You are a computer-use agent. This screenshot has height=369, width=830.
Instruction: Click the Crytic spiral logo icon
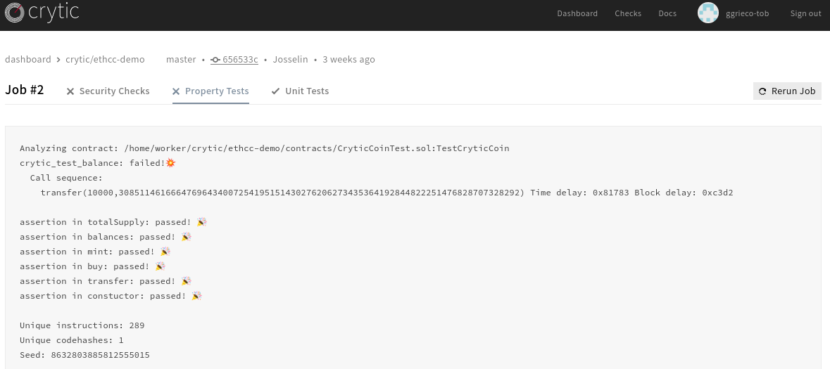point(15,13)
